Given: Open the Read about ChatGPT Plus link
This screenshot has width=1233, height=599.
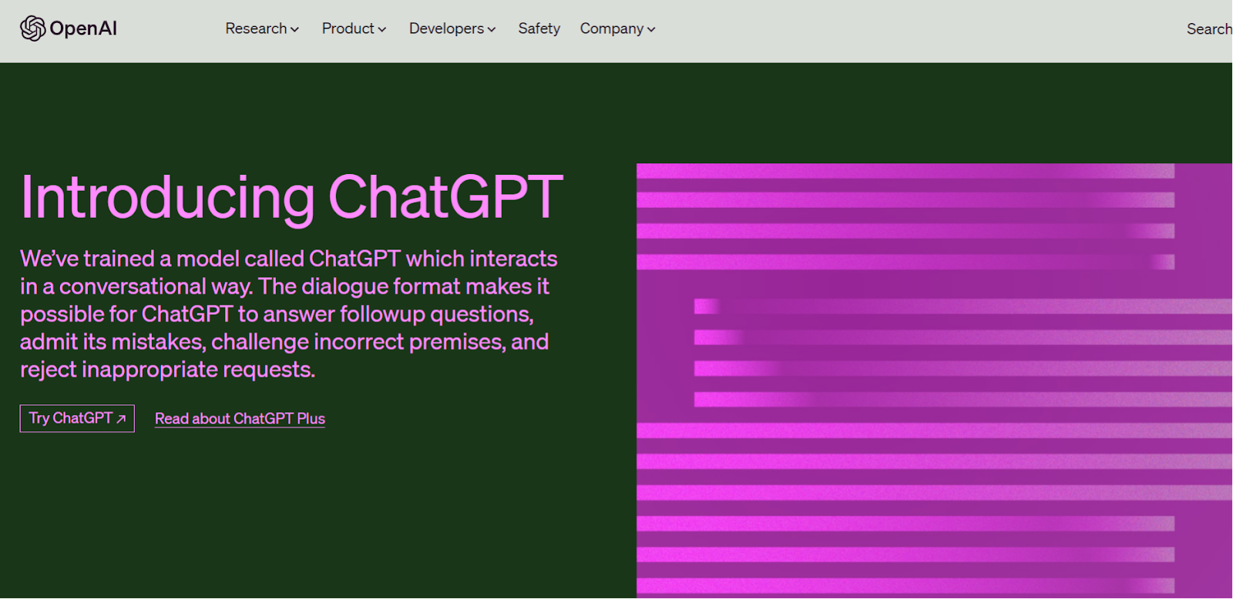Looking at the screenshot, I should [x=240, y=419].
